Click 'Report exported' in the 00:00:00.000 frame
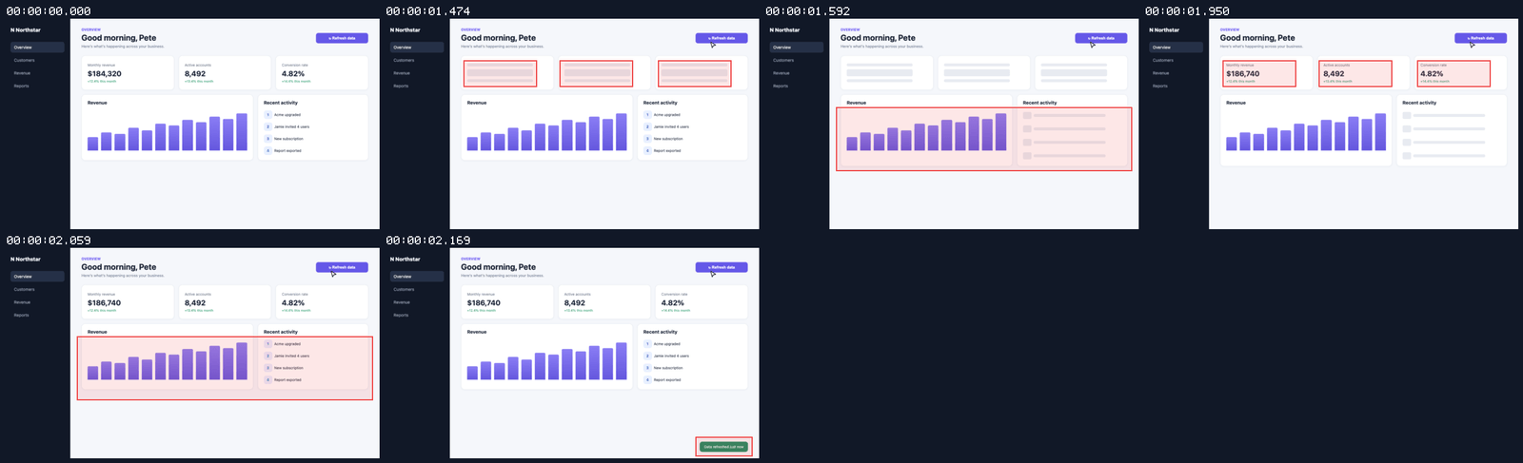The image size is (1523, 463). point(287,150)
